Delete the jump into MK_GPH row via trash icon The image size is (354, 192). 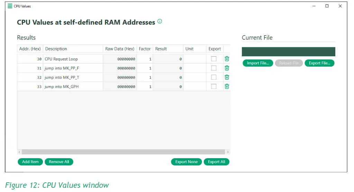[x=227, y=87]
